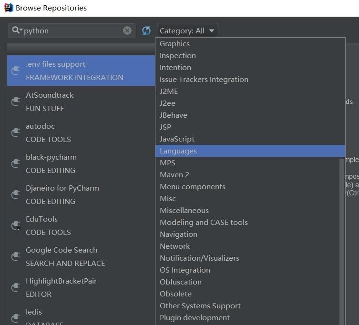Select the autodoc plugin entry
The width and height of the screenshot is (359, 325).
[81, 132]
